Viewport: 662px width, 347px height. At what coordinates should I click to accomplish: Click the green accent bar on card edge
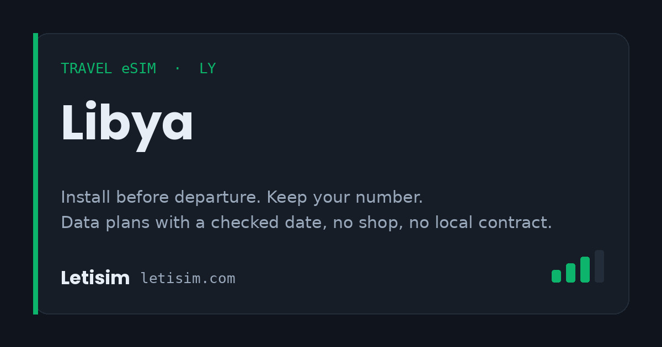click(x=35, y=173)
